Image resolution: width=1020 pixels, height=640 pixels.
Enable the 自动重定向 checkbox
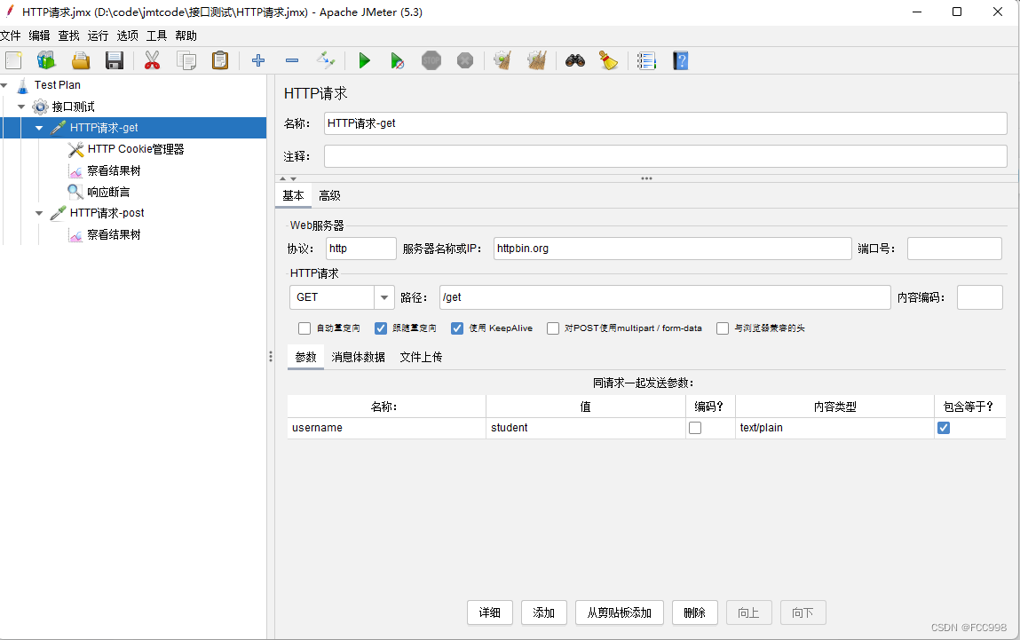click(x=304, y=328)
